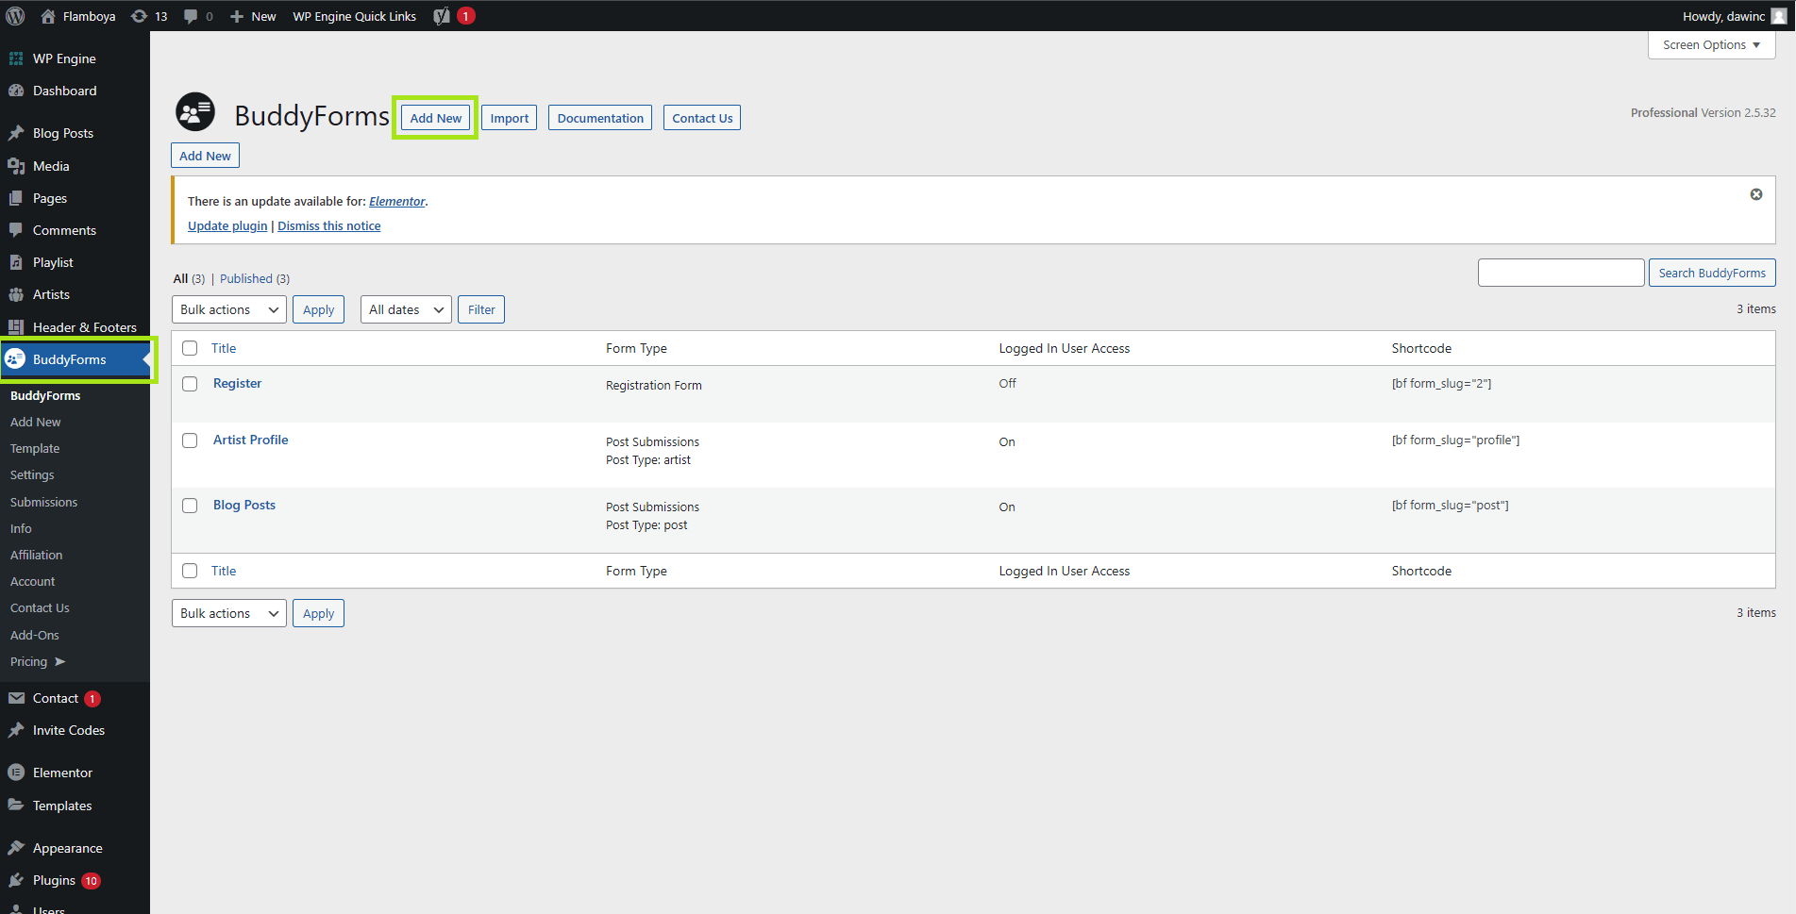Image resolution: width=1796 pixels, height=914 pixels.
Task: Open the top Bulk actions dropdown
Action: tap(228, 309)
